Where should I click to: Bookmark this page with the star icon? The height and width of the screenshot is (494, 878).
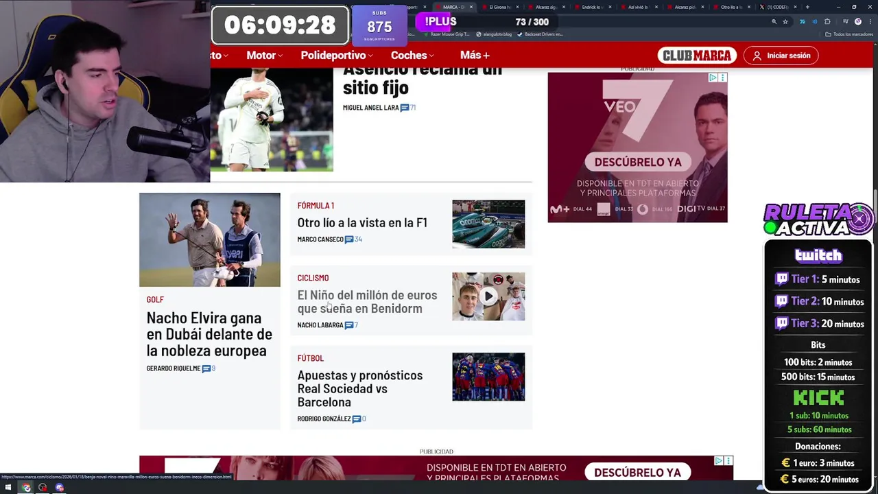(785, 22)
